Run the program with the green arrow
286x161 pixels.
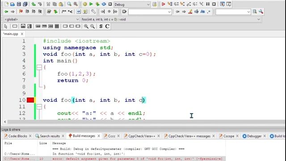click(91, 4)
